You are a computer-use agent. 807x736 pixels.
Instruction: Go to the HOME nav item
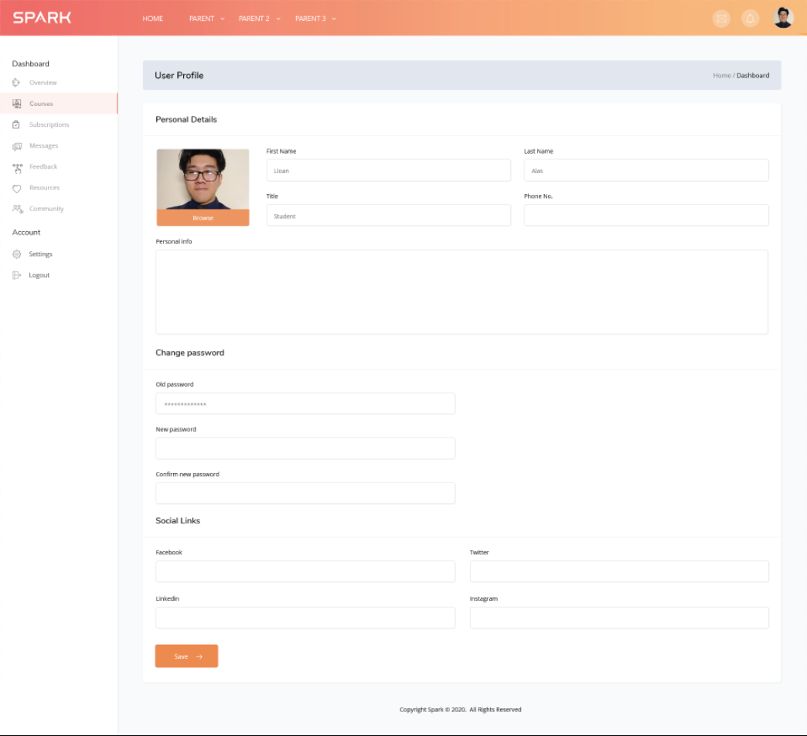[x=152, y=19]
